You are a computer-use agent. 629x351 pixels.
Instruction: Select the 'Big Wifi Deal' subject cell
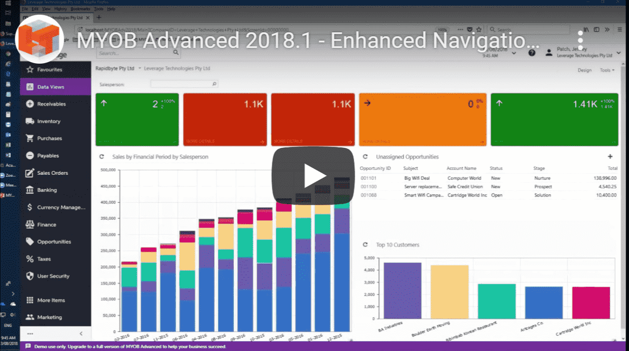click(x=417, y=178)
